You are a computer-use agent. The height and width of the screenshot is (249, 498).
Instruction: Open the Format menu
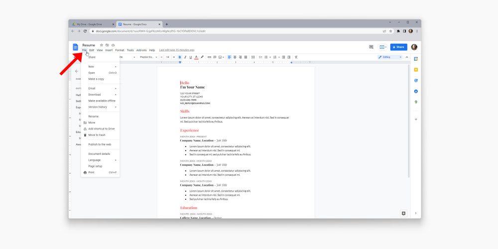tap(120, 50)
